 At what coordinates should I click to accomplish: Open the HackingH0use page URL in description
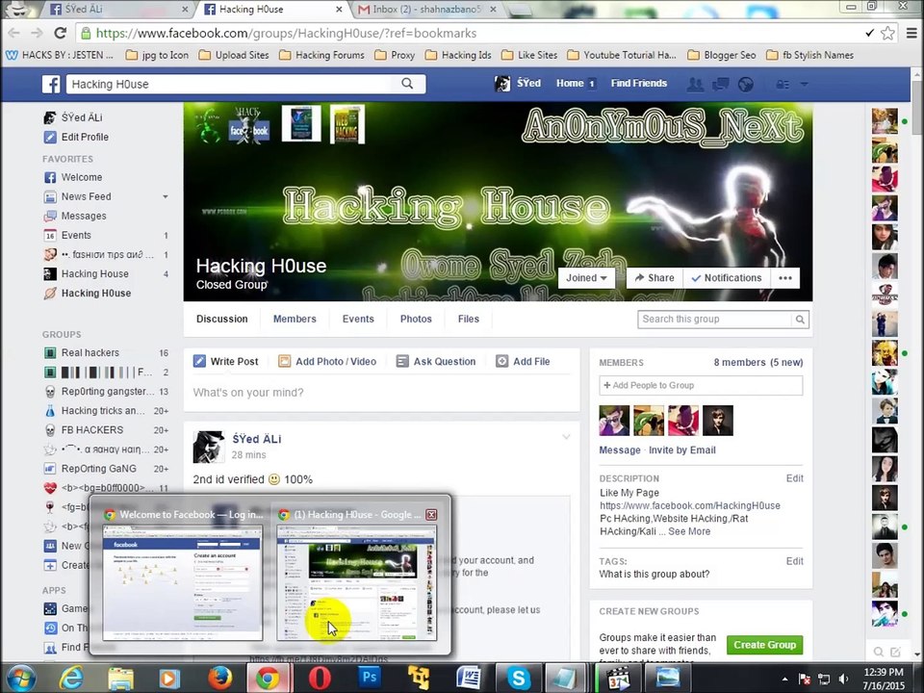coord(689,505)
